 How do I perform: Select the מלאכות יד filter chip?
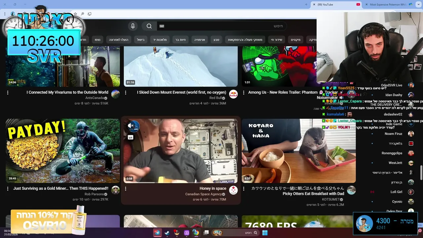point(160,40)
